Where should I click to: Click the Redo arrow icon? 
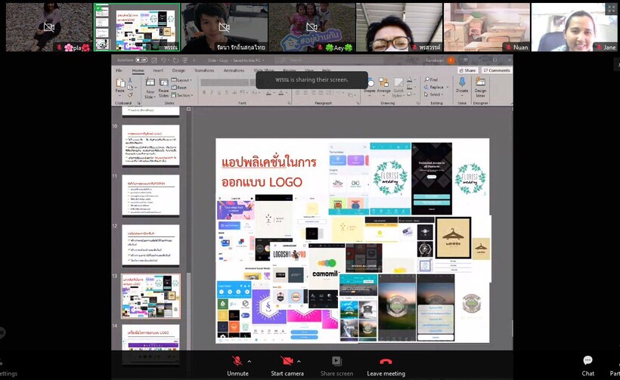[175, 60]
